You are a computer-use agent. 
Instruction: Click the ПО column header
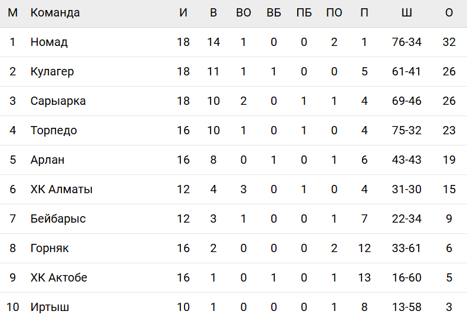coord(334,13)
